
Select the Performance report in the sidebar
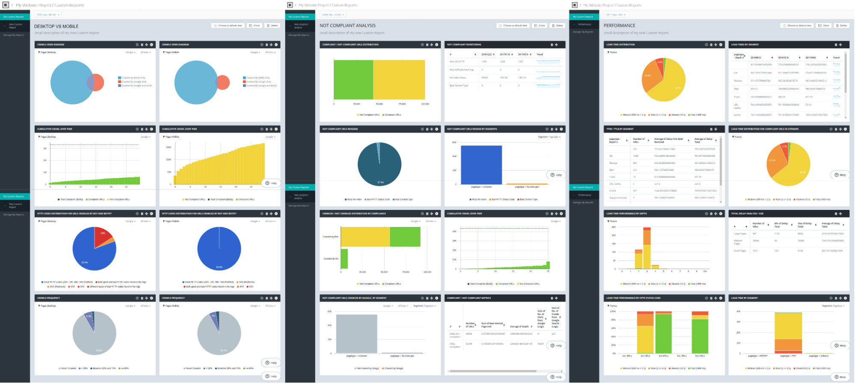point(584,24)
